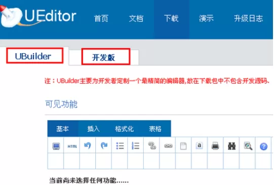Switch to the 开发版 tab

(106, 57)
